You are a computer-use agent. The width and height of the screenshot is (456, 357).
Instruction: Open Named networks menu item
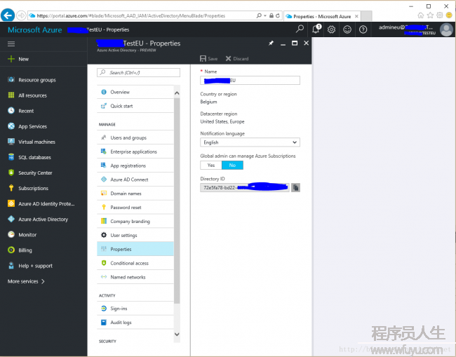click(x=135, y=277)
